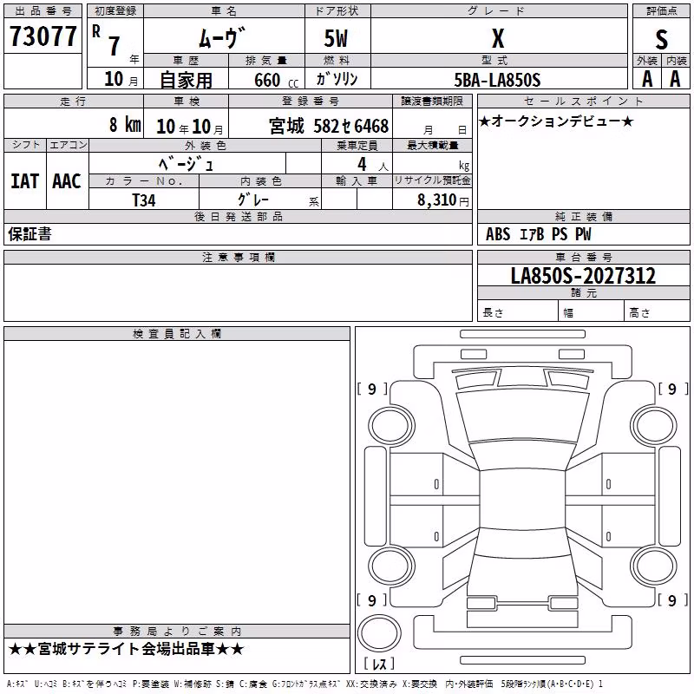
Task: Click the 登録番号 header
Action: (311, 101)
